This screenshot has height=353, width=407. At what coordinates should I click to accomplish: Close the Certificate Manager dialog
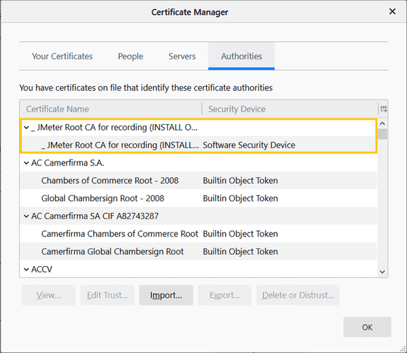coord(393,12)
